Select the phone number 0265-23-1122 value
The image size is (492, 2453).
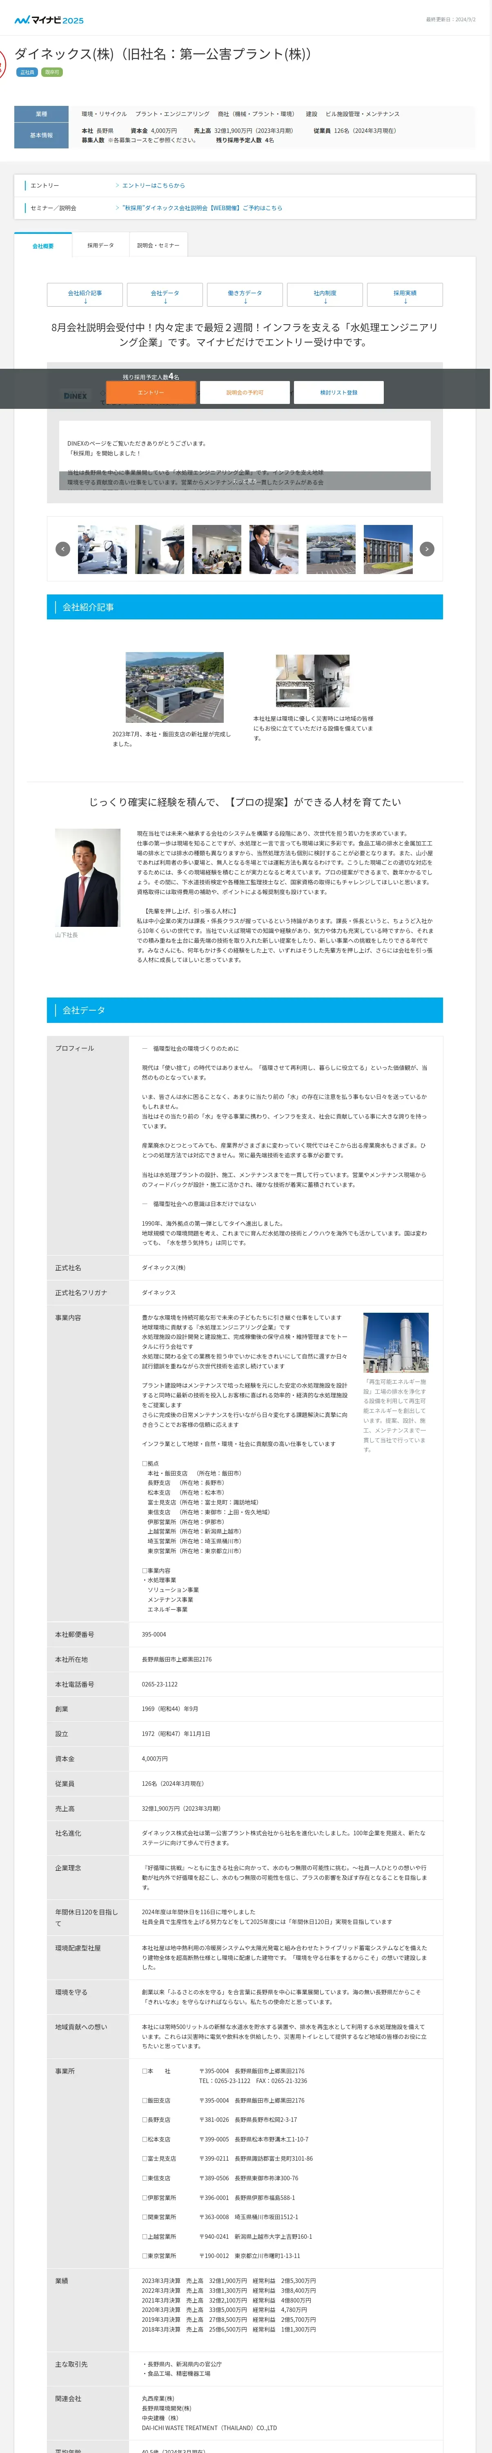tap(160, 1684)
